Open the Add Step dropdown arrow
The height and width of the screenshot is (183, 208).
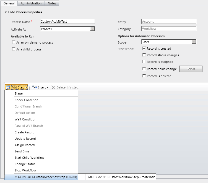[26, 87]
